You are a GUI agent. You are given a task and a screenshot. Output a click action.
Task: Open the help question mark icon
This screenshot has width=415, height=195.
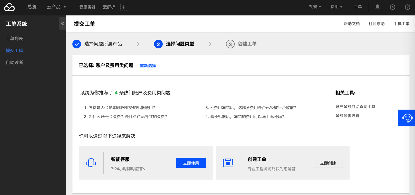click(407, 7)
